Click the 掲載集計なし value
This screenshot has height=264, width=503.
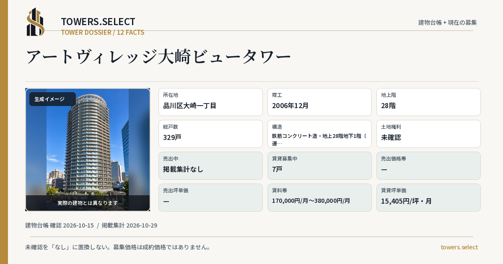tap(183, 169)
